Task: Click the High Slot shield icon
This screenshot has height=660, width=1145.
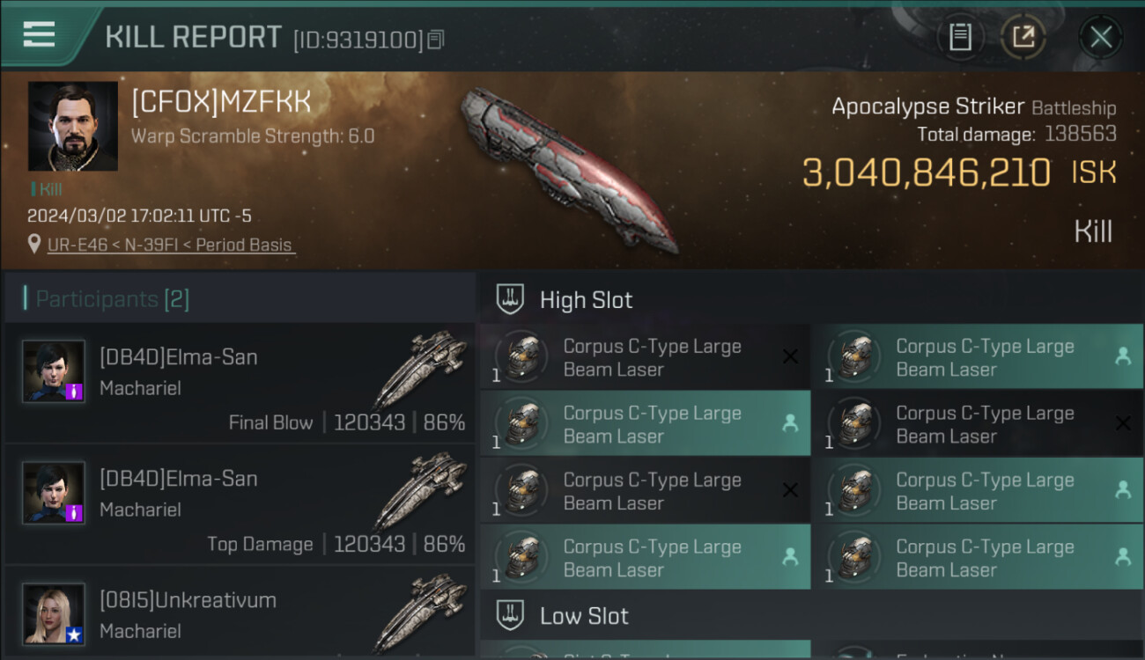Action: [x=511, y=299]
